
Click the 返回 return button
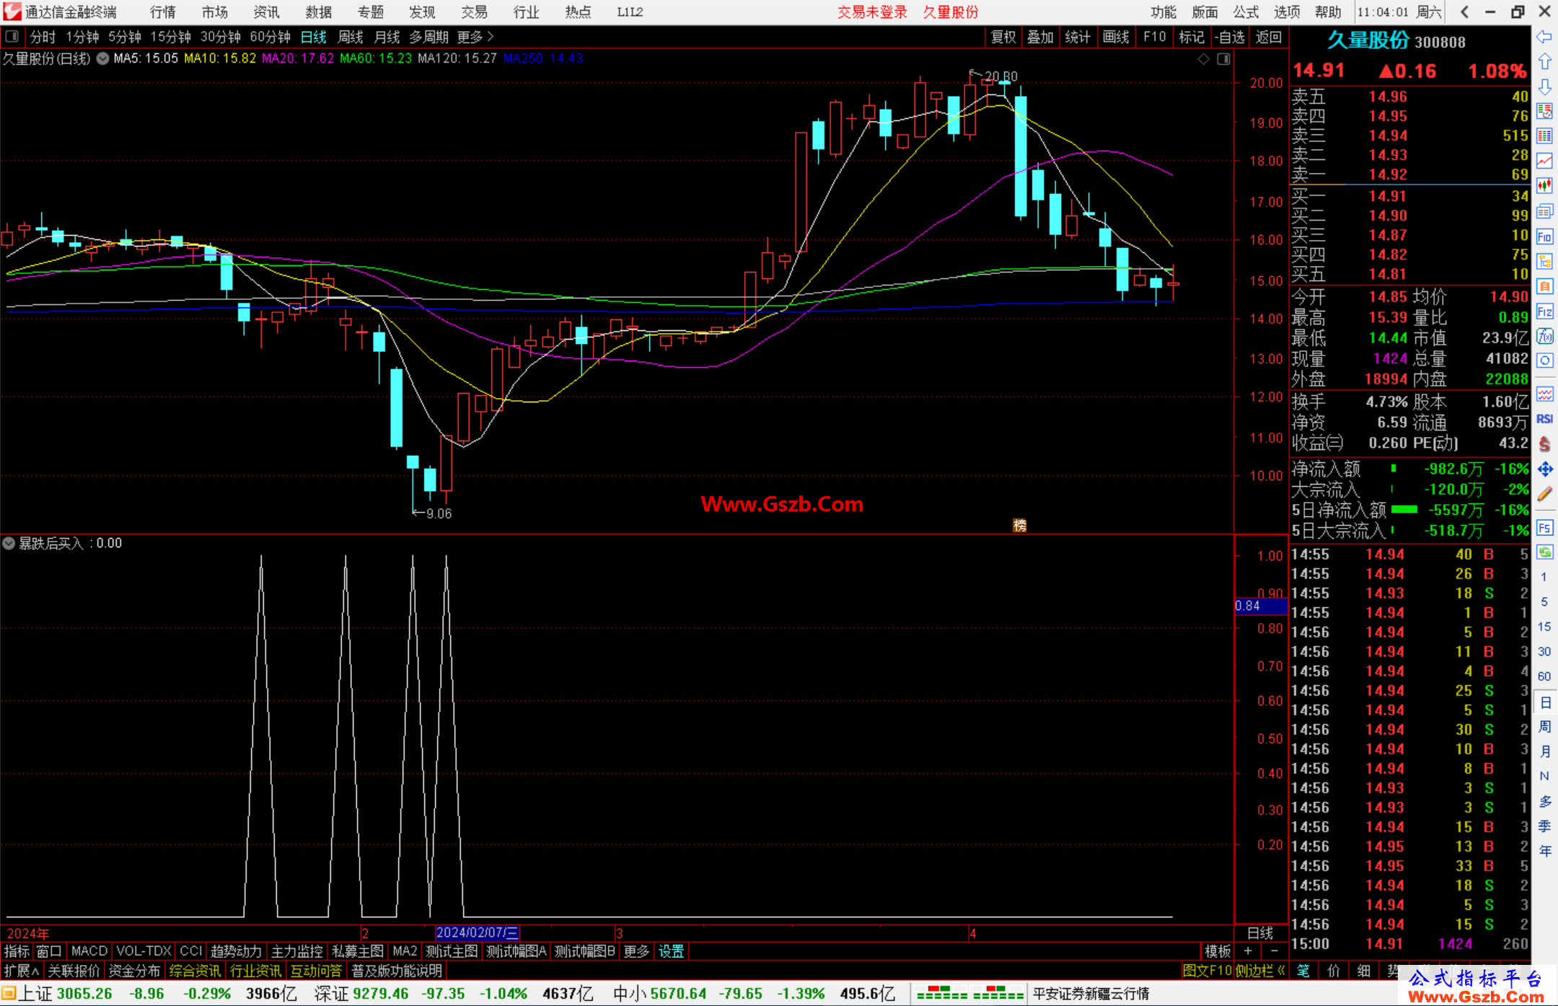click(1268, 37)
